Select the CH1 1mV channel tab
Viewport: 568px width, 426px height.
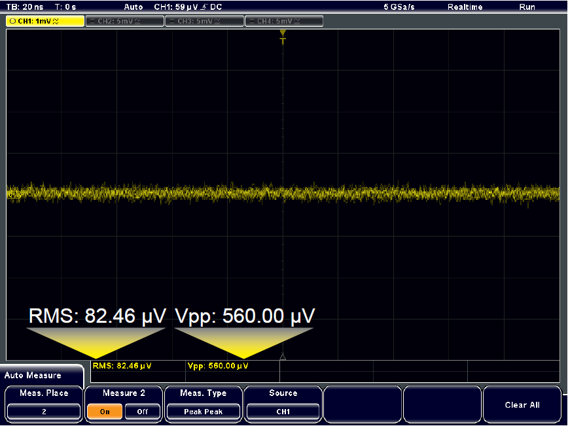[x=45, y=21]
